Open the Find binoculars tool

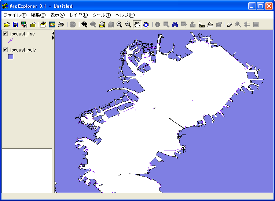pyautogui.click(x=175, y=24)
